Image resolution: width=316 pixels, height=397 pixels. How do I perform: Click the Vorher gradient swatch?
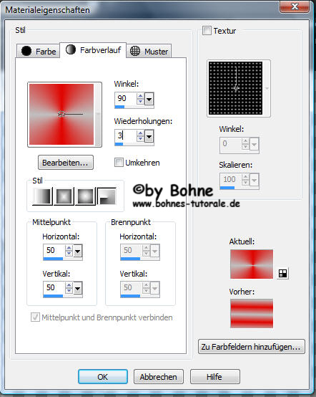coord(252,313)
